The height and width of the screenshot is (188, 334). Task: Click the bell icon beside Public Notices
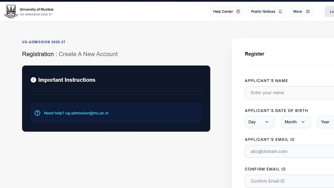pos(280,11)
